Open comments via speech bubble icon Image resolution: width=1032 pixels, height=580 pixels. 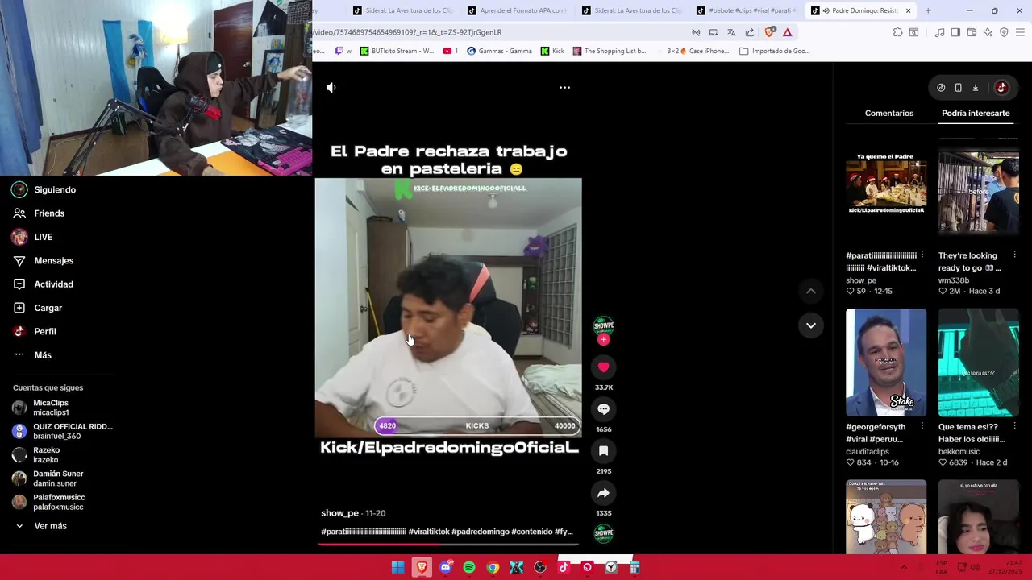pyautogui.click(x=603, y=409)
